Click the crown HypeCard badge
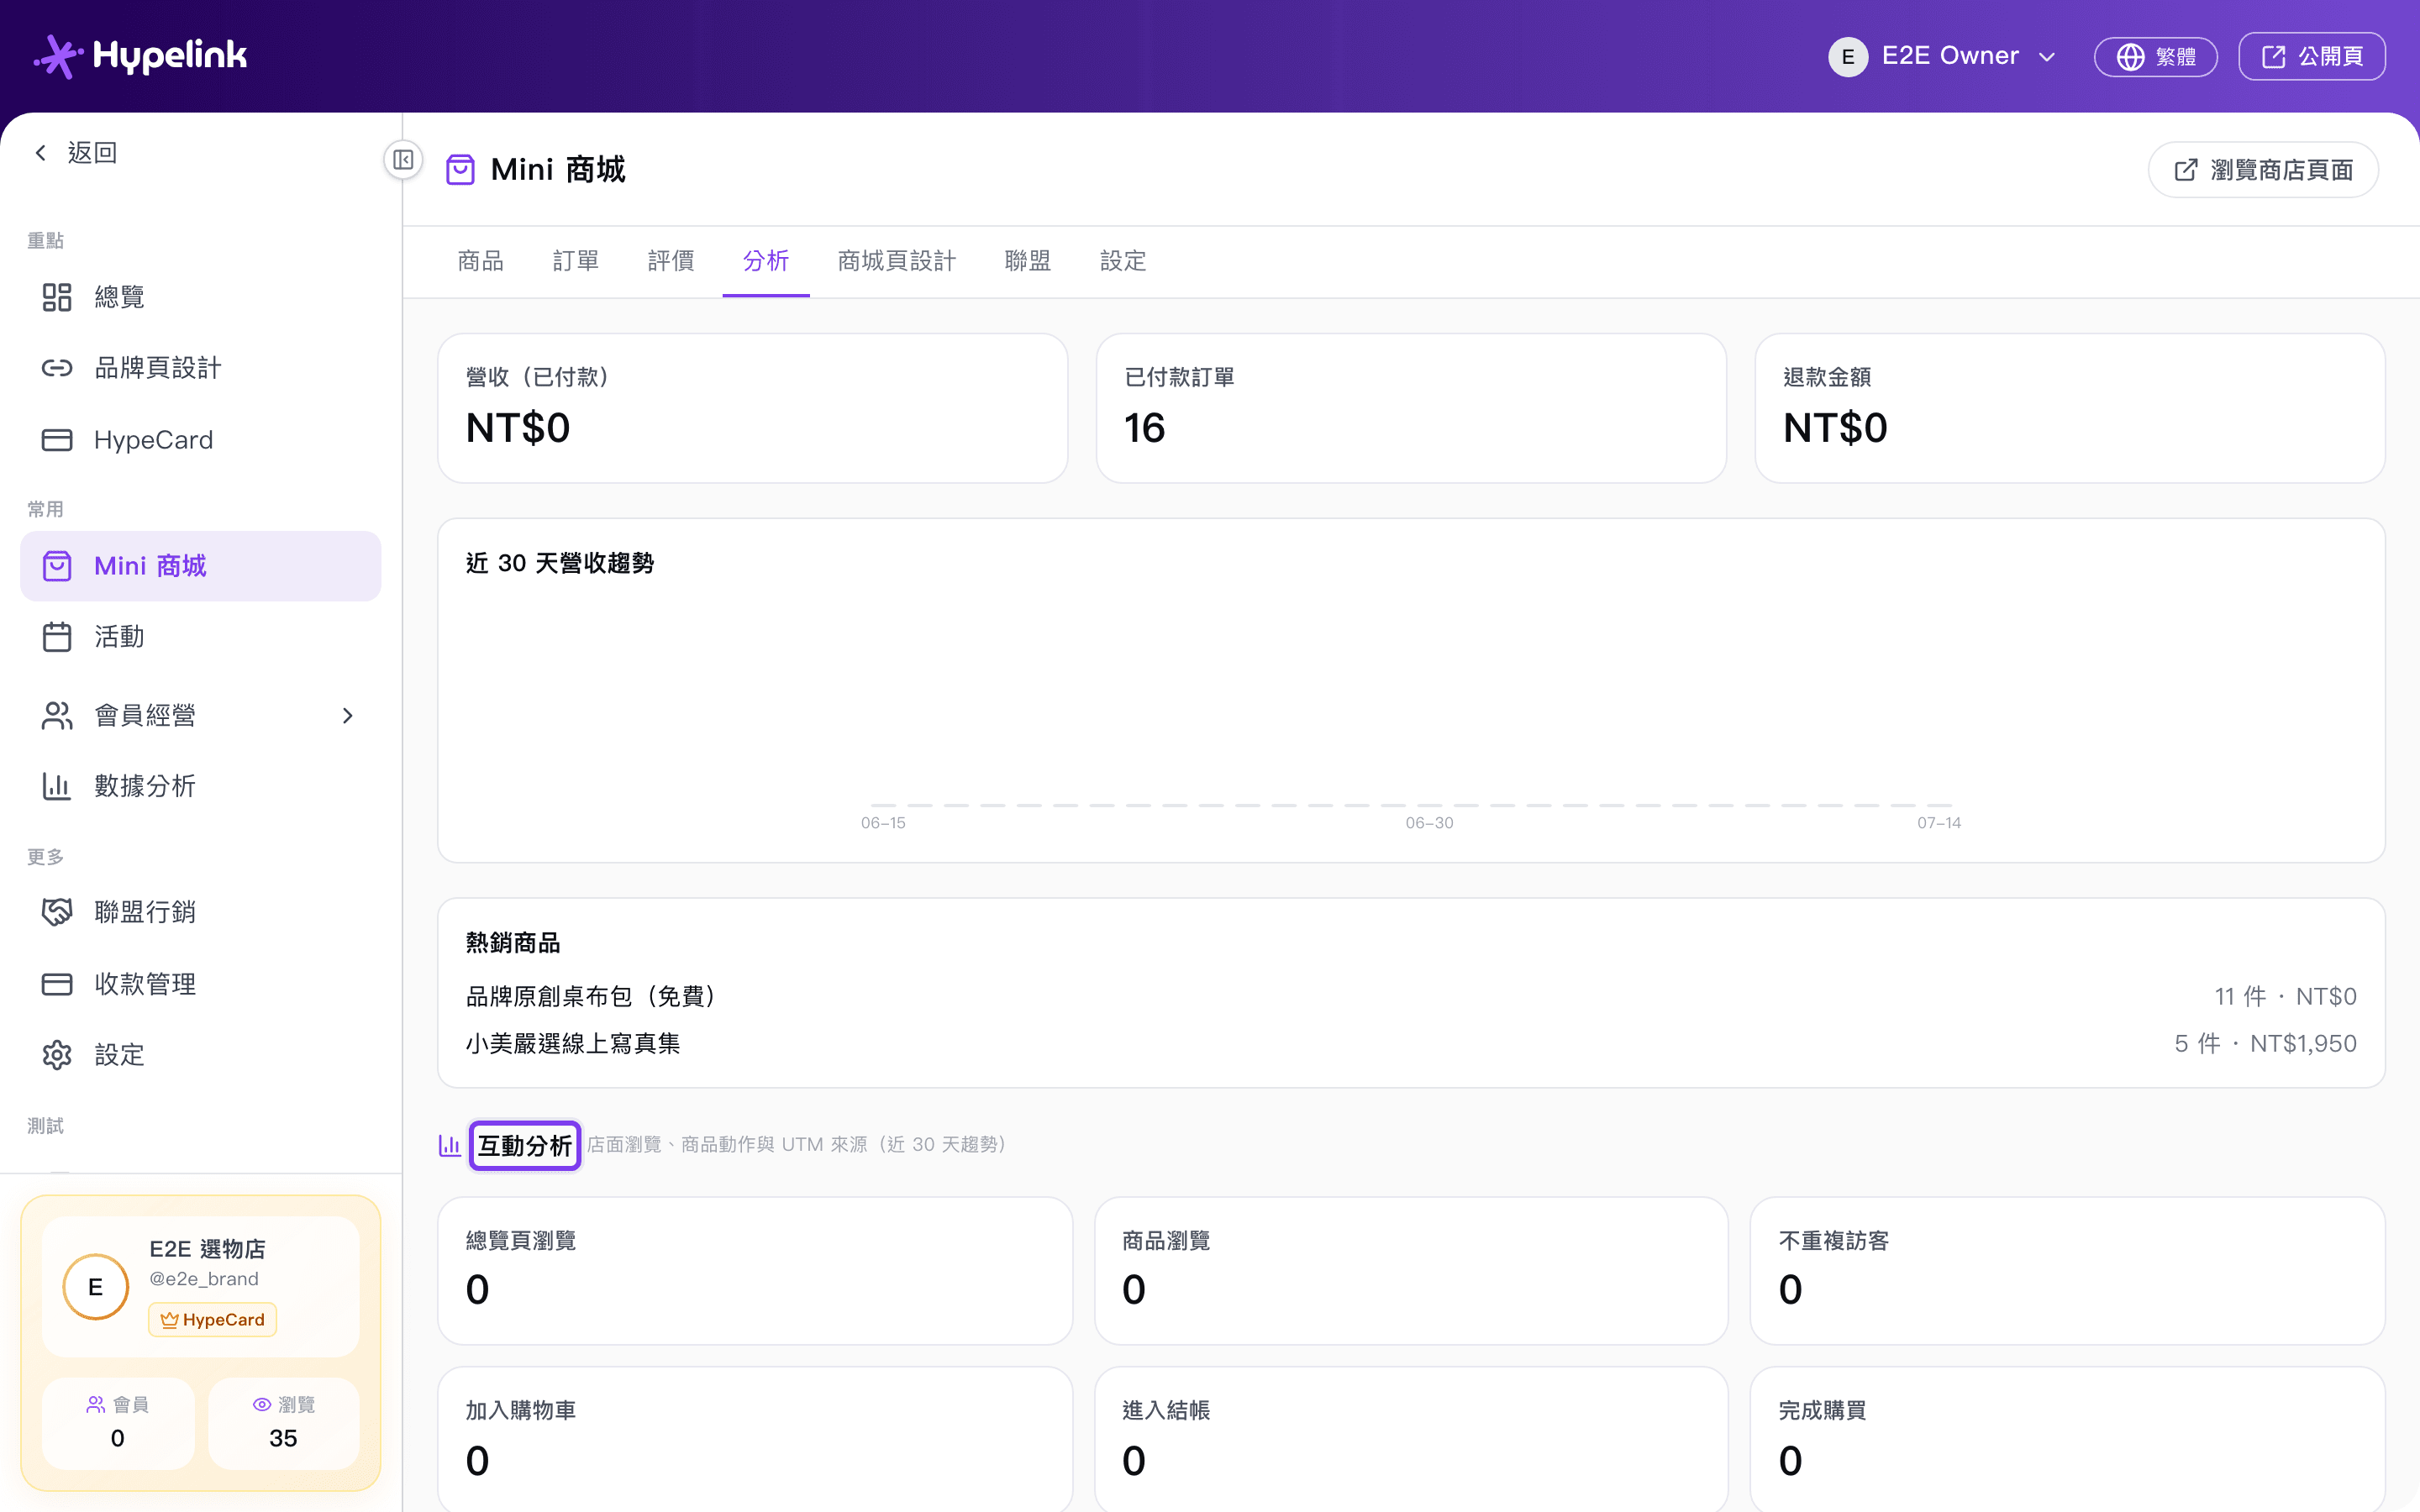 (x=213, y=1320)
